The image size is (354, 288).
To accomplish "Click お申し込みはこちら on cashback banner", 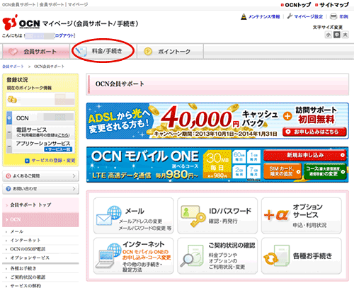I will tap(314, 132).
